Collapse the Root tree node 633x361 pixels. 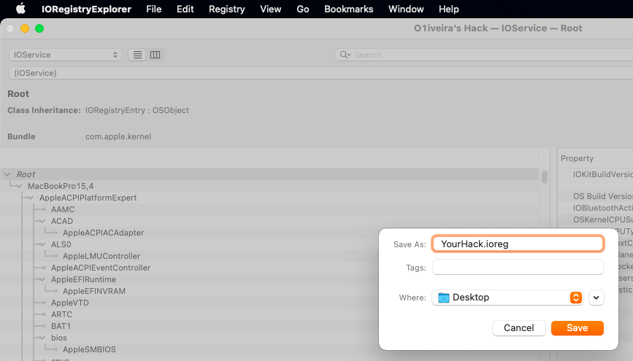click(7, 174)
